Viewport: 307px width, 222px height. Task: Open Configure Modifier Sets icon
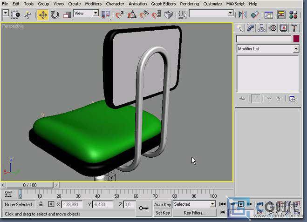coord(292,99)
